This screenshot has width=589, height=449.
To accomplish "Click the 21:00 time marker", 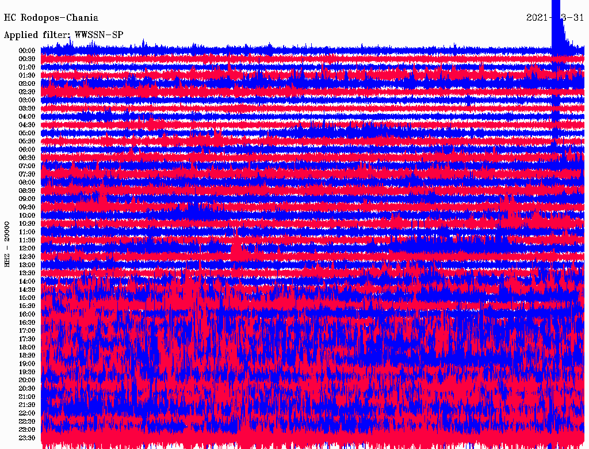I will pyautogui.click(x=27, y=397).
